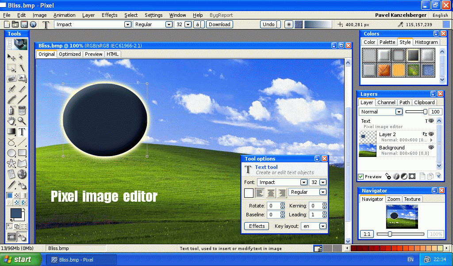Hide the Text layer via eye icon
Screen dimensions: 453x266
[x=431, y=121]
